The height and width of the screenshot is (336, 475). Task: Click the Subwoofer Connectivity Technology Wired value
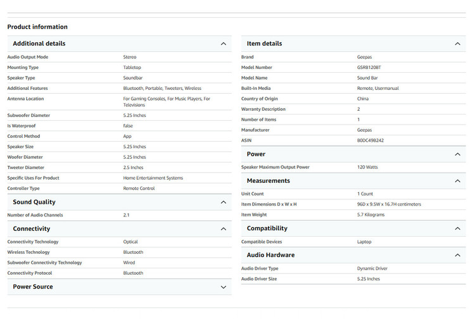(129, 263)
